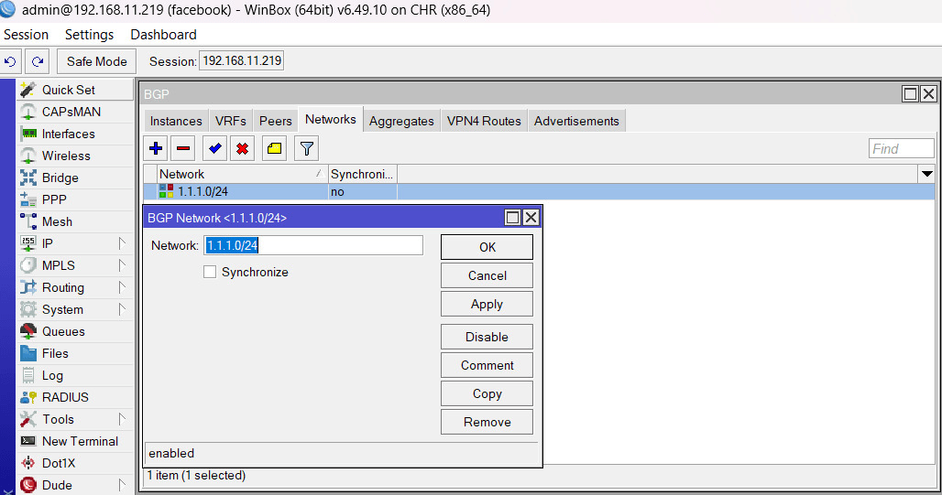Open Mesh sidebar item

pos(75,221)
